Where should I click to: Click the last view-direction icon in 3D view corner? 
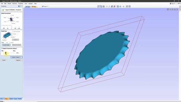(x=177, y=9)
